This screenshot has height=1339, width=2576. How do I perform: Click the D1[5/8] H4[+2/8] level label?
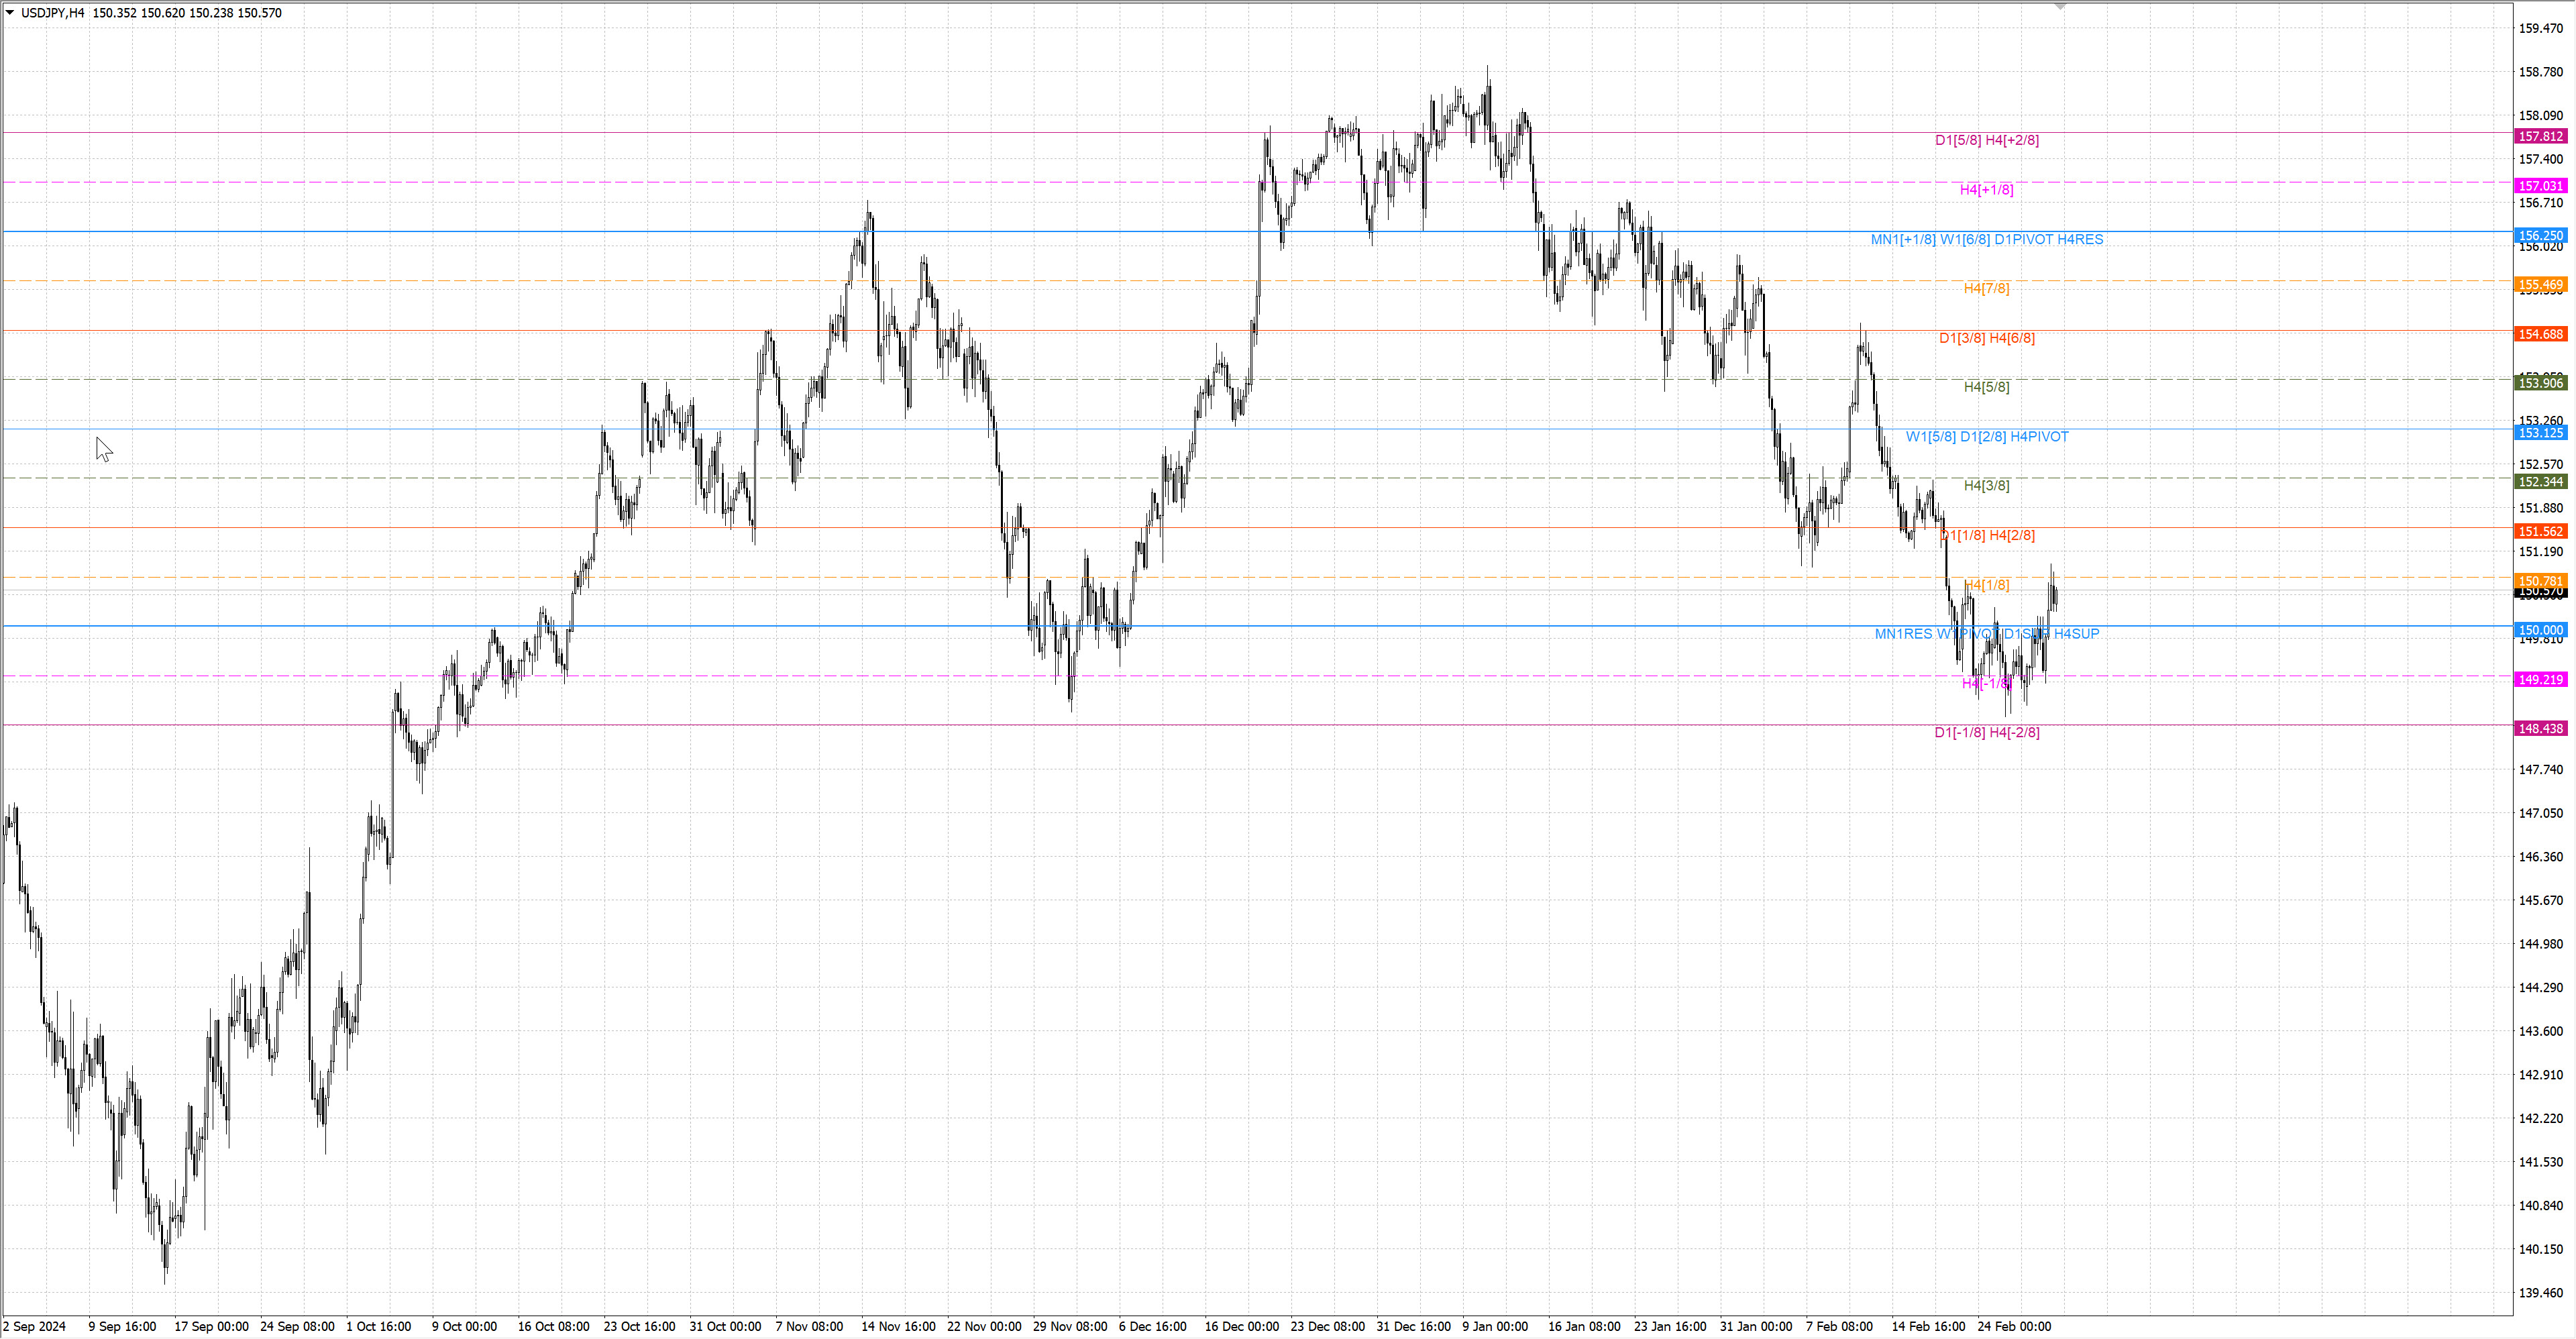(x=1986, y=140)
